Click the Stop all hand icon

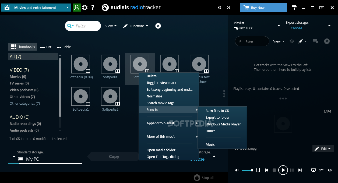click(197, 178)
